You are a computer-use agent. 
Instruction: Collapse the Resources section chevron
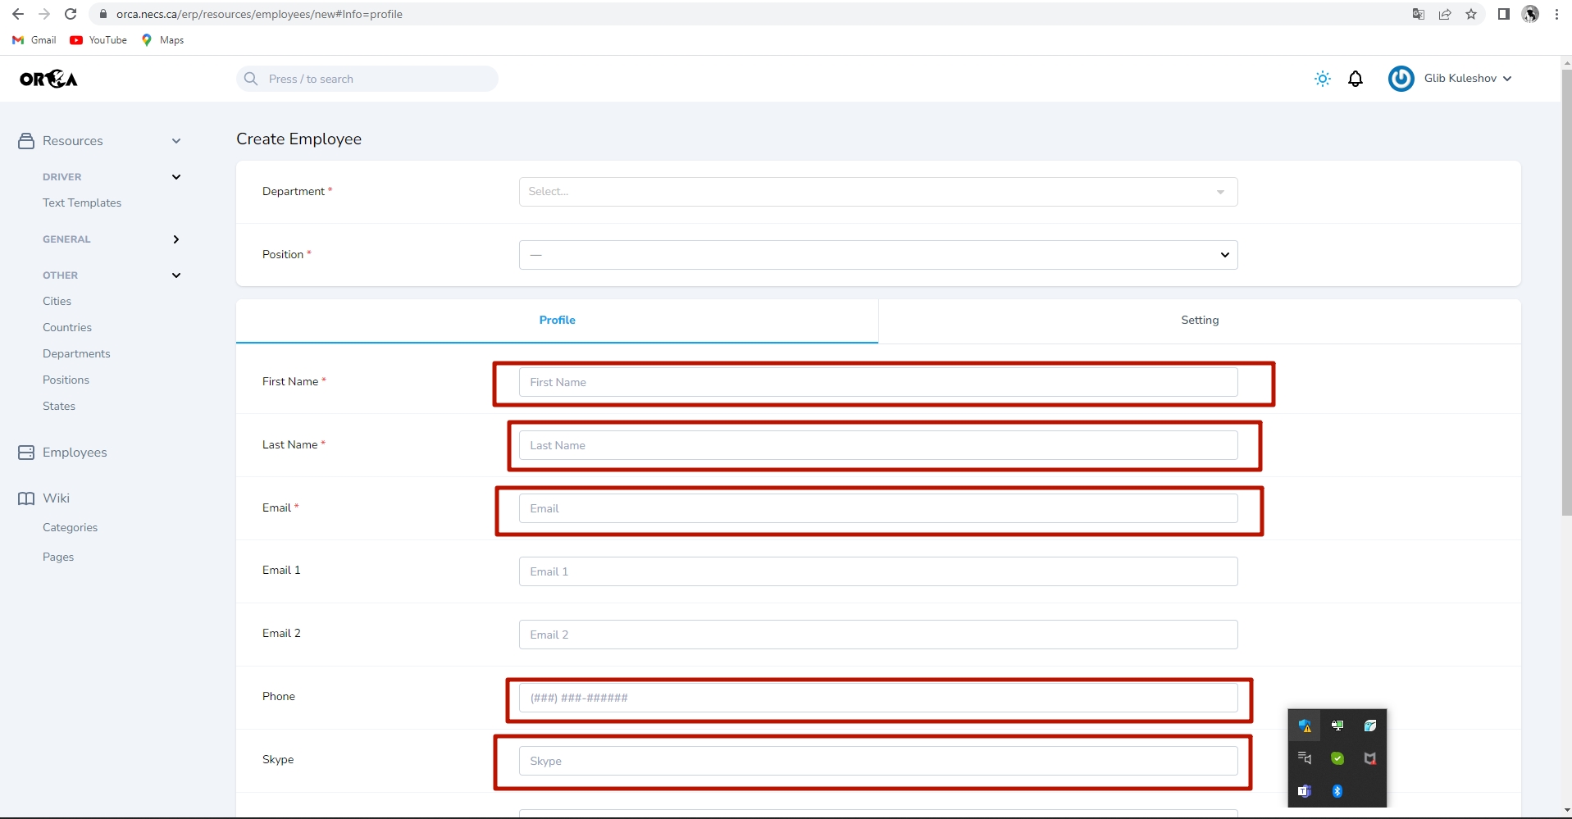click(176, 141)
